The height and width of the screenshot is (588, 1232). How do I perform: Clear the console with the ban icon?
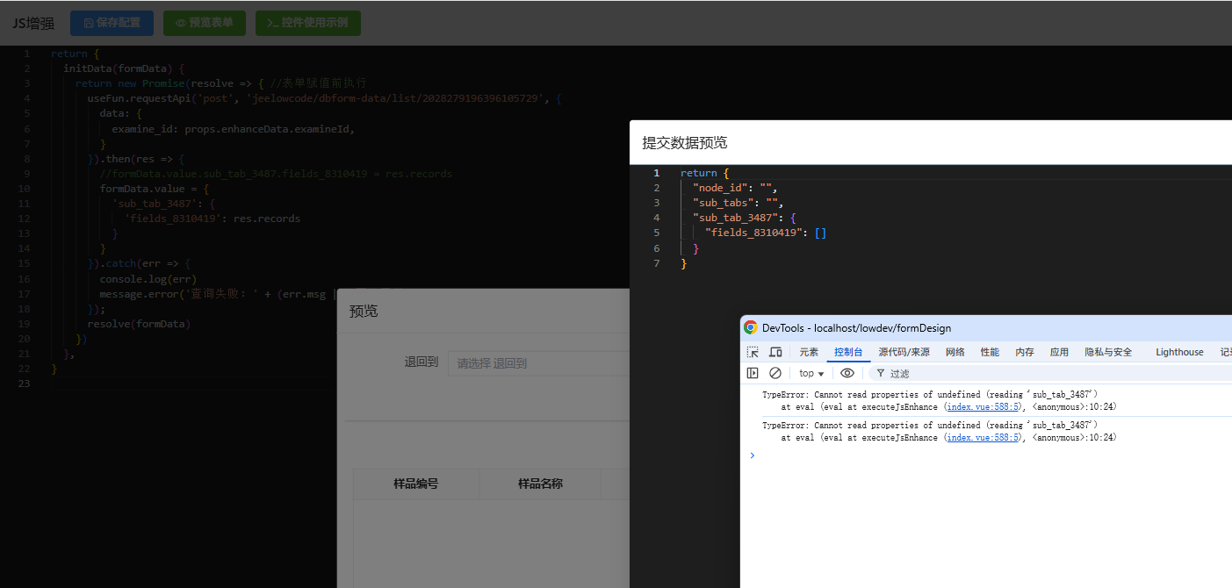pyautogui.click(x=775, y=373)
